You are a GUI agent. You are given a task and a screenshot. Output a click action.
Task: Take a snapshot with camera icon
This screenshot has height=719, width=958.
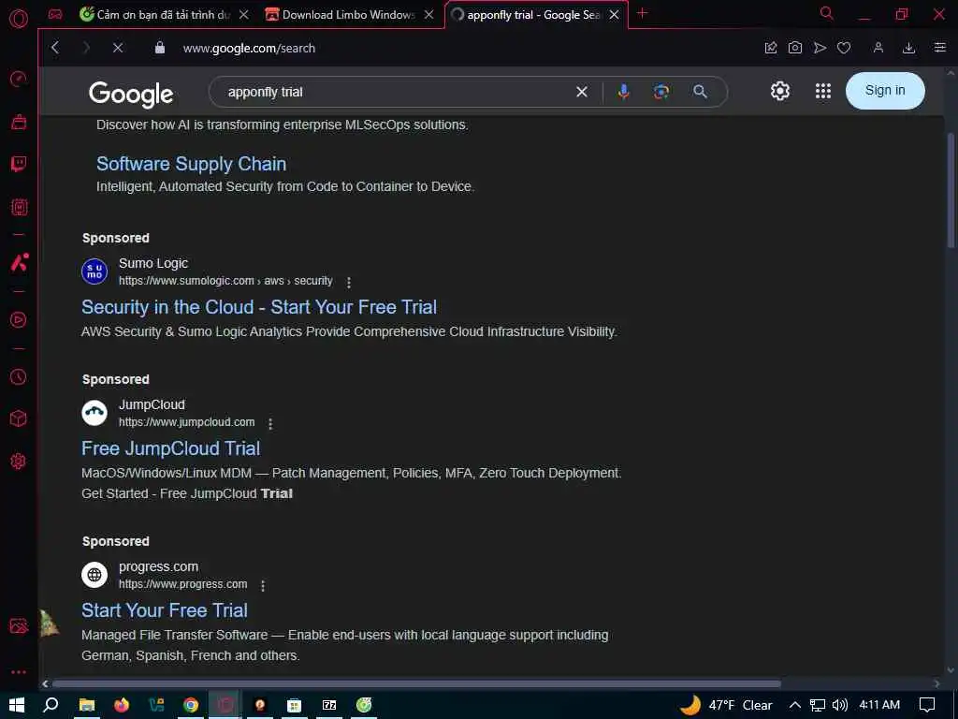click(795, 48)
